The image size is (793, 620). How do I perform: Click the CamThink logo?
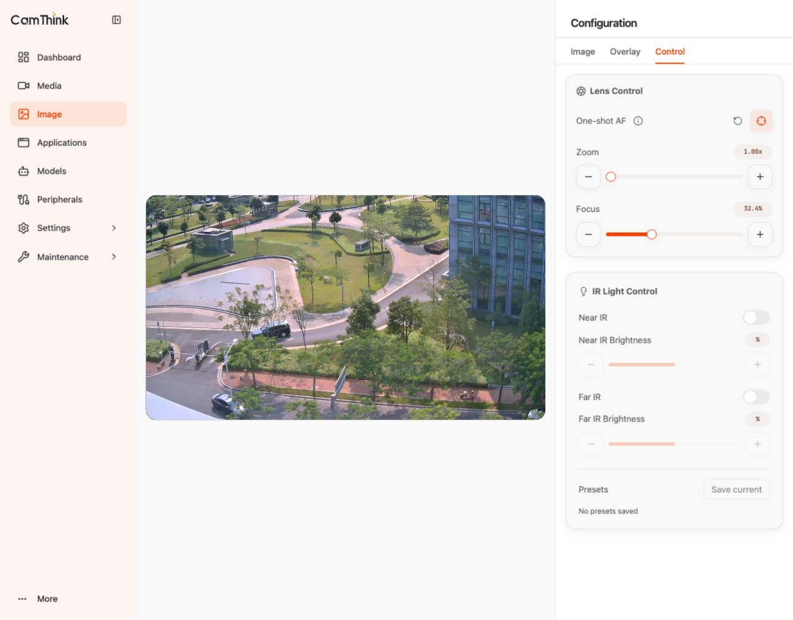click(40, 20)
